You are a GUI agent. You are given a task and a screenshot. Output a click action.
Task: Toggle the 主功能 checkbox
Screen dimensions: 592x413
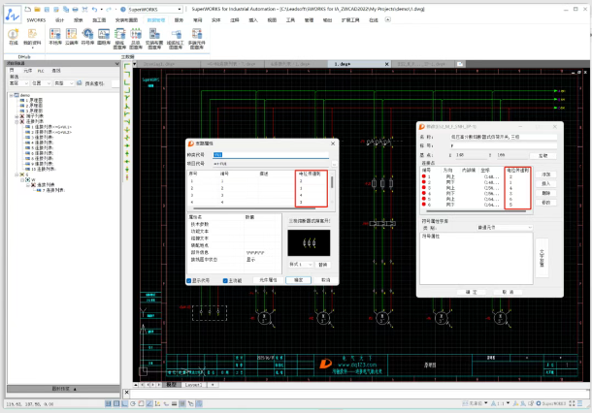225,280
